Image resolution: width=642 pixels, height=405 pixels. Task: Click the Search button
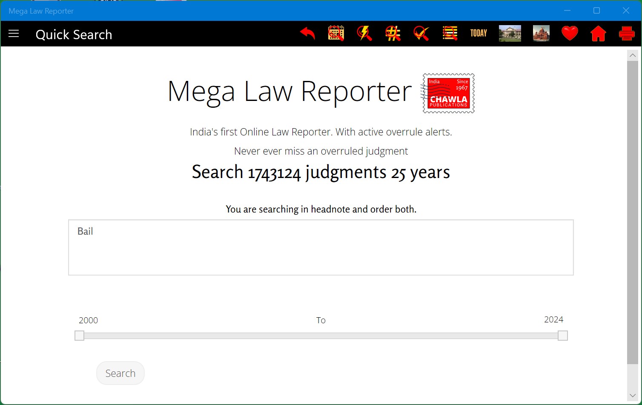(x=120, y=373)
